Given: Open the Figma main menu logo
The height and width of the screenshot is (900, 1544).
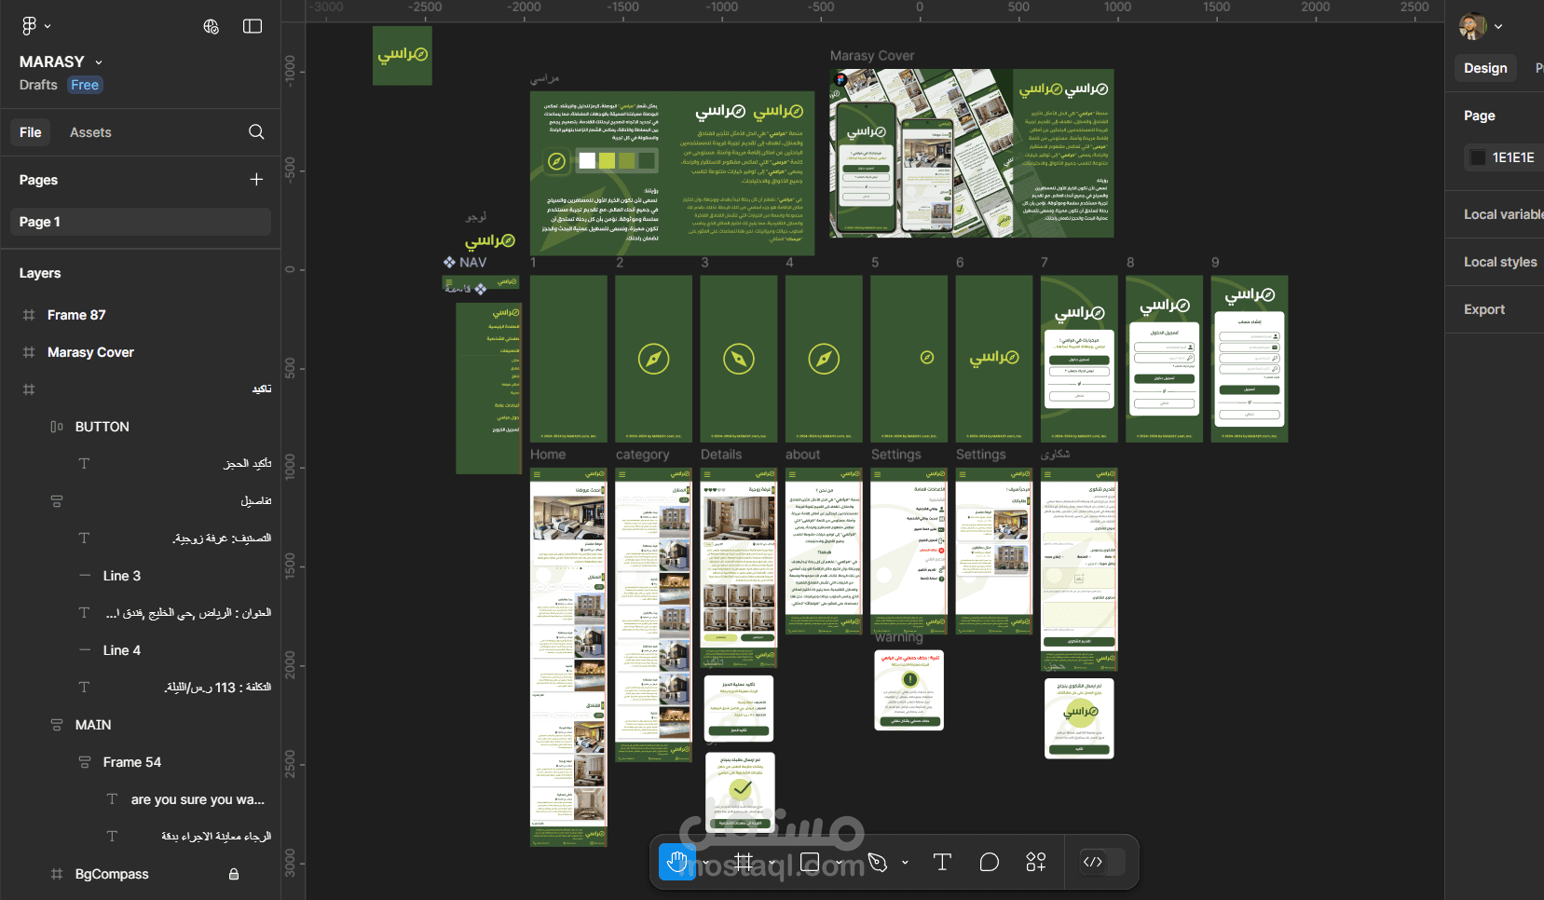Looking at the screenshot, I should pyautogui.click(x=29, y=26).
